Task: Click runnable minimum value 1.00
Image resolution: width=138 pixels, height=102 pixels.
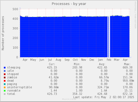Action: [79, 90]
